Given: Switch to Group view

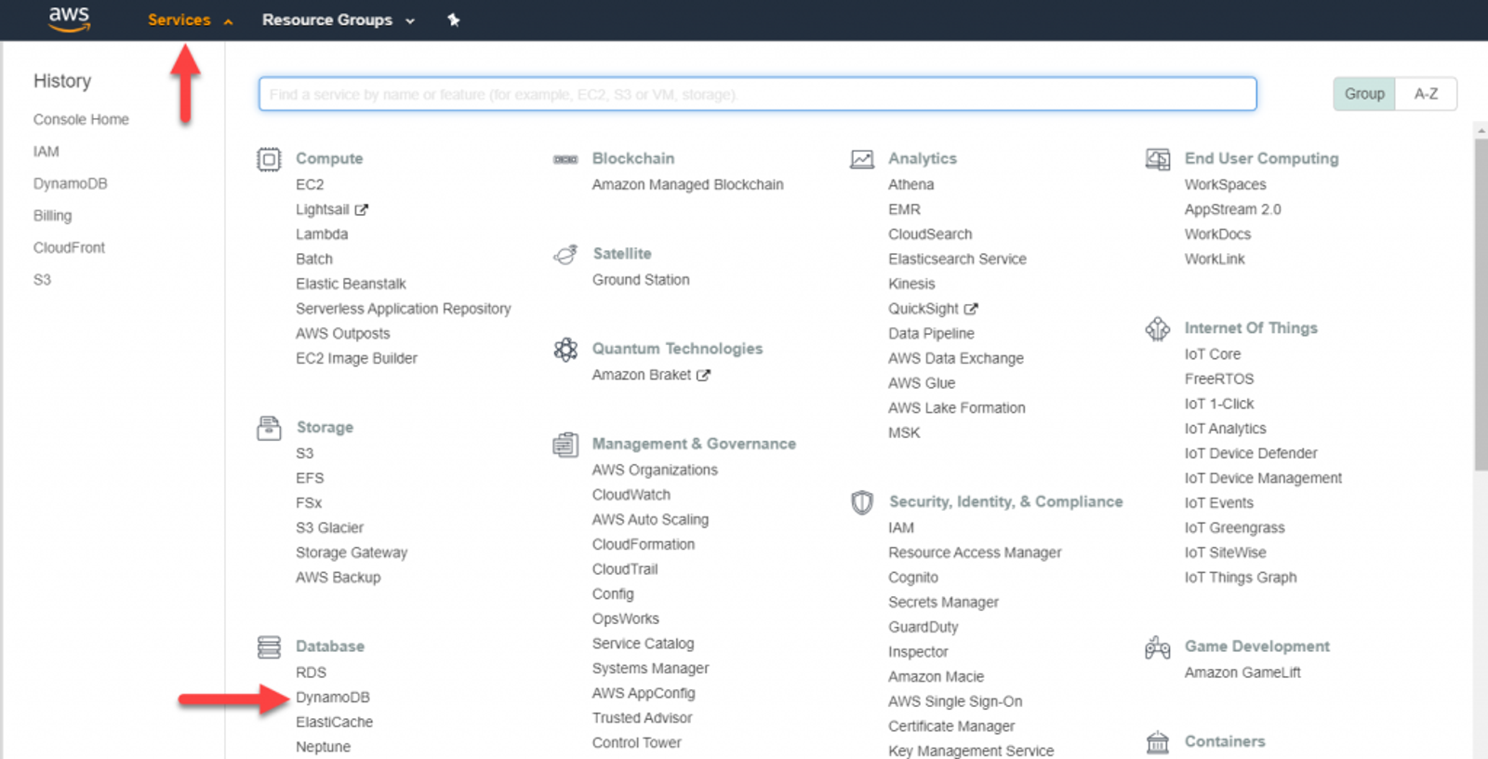Looking at the screenshot, I should 1364,94.
